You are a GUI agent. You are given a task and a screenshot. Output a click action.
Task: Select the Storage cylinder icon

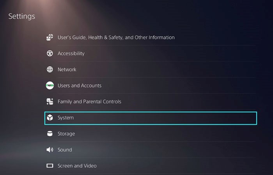[x=50, y=133]
